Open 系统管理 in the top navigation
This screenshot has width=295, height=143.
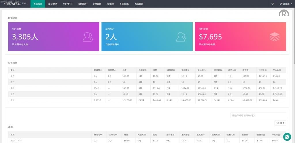139,4
